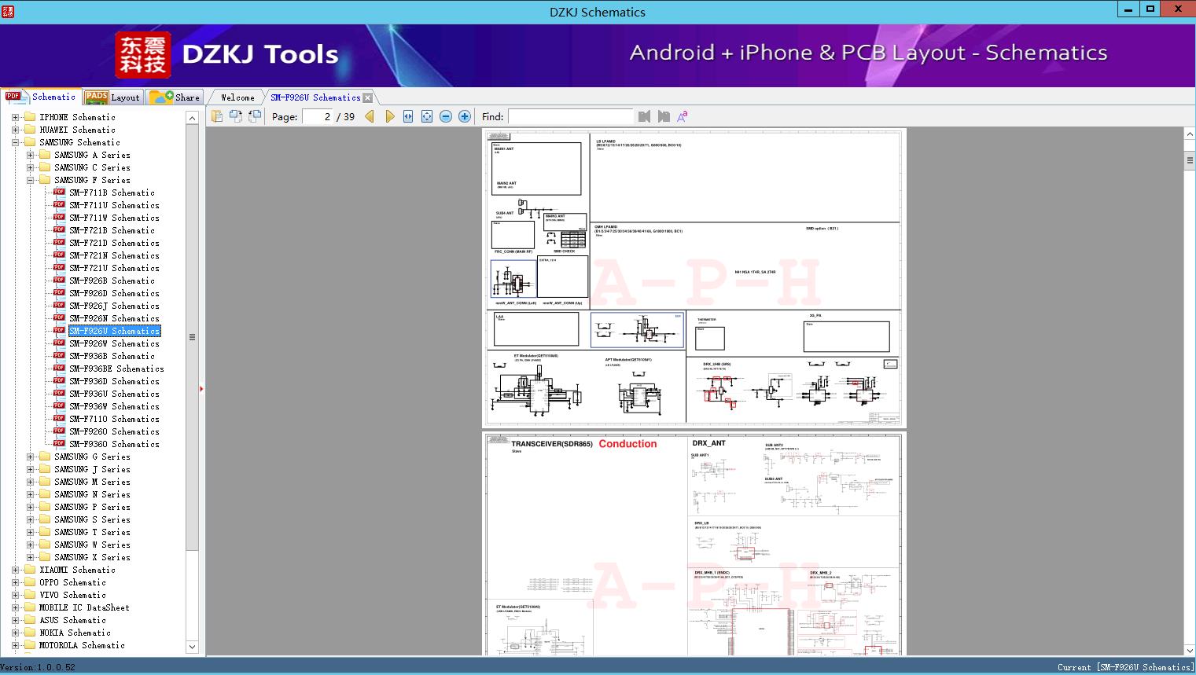Zoom out with the minus icon
The width and height of the screenshot is (1196, 675).
click(446, 116)
